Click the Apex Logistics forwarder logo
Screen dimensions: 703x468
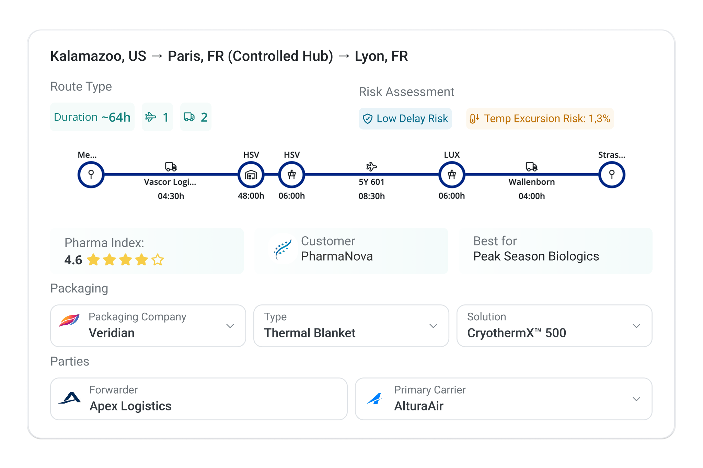point(70,398)
